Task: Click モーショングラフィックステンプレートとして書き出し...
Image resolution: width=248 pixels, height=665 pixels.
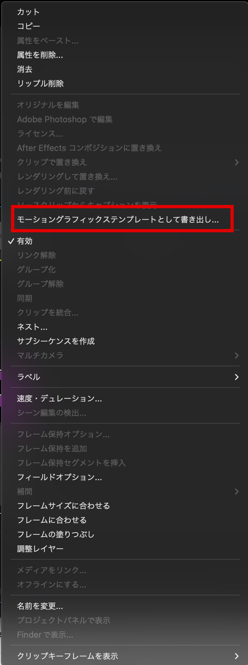Action: pyautogui.click(x=118, y=220)
